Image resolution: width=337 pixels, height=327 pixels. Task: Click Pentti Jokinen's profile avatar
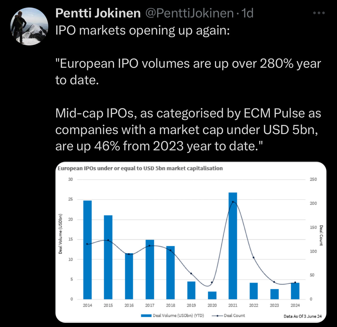pos(29,26)
